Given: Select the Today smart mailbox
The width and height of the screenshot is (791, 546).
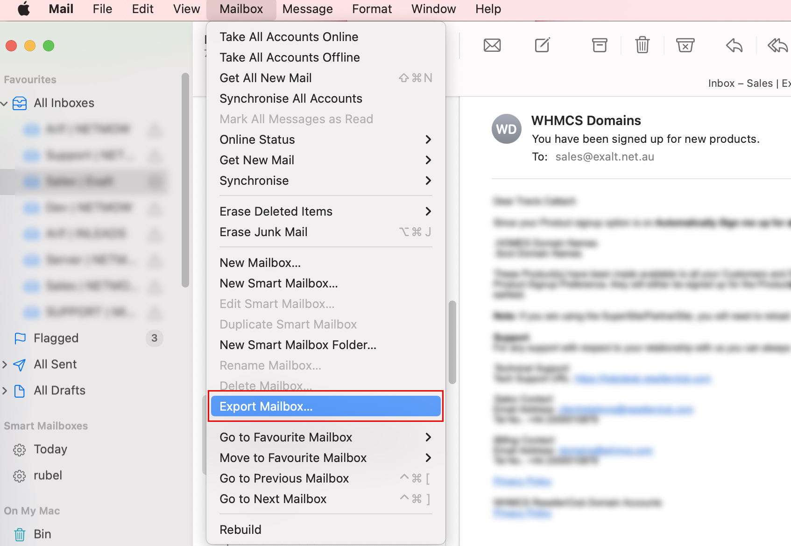Looking at the screenshot, I should [x=50, y=449].
